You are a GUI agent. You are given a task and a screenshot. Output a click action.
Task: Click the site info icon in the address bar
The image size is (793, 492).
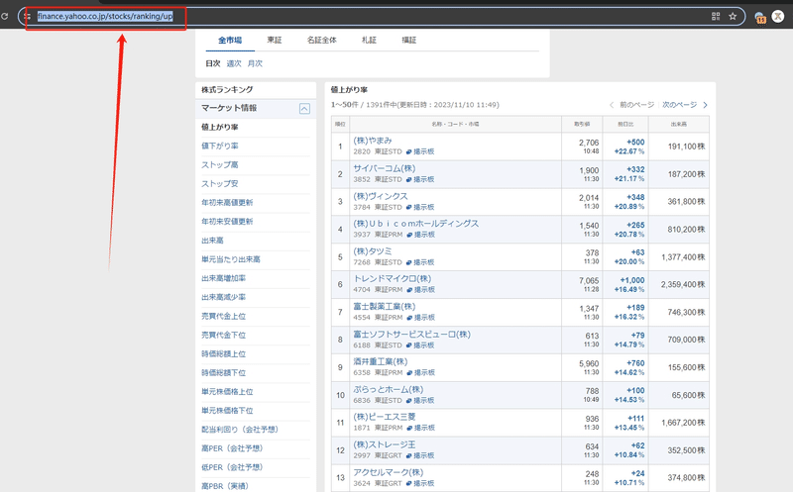pyautogui.click(x=27, y=16)
